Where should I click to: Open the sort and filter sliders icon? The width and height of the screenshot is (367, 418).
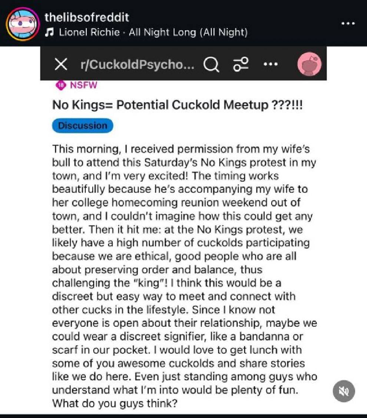pos(241,65)
